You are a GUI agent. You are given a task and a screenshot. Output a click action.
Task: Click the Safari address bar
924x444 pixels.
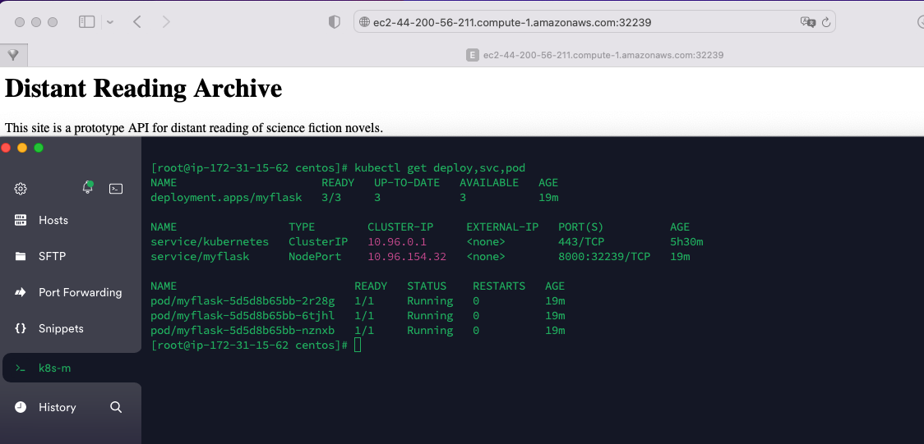tap(594, 22)
